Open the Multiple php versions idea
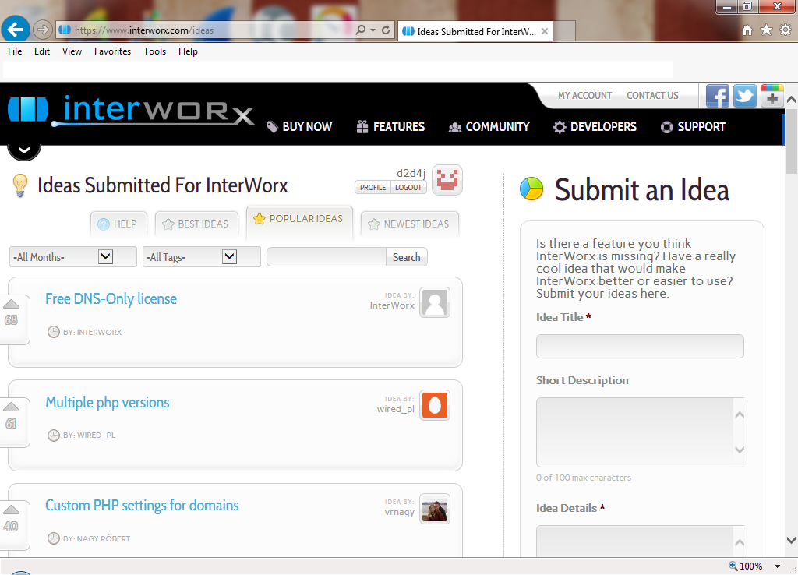The width and height of the screenshot is (798, 575). click(x=108, y=403)
